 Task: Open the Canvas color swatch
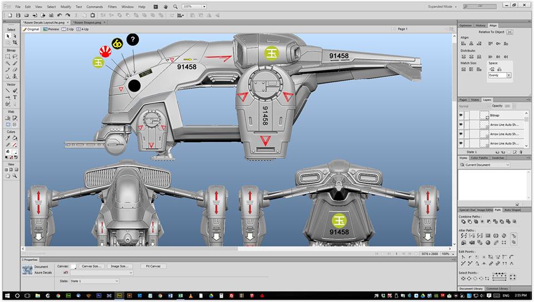click(x=73, y=266)
